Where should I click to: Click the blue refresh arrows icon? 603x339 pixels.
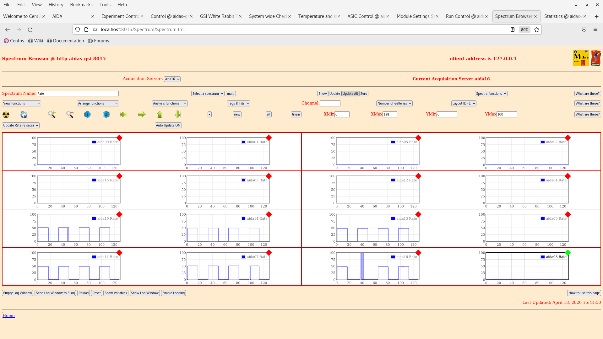coord(24,115)
